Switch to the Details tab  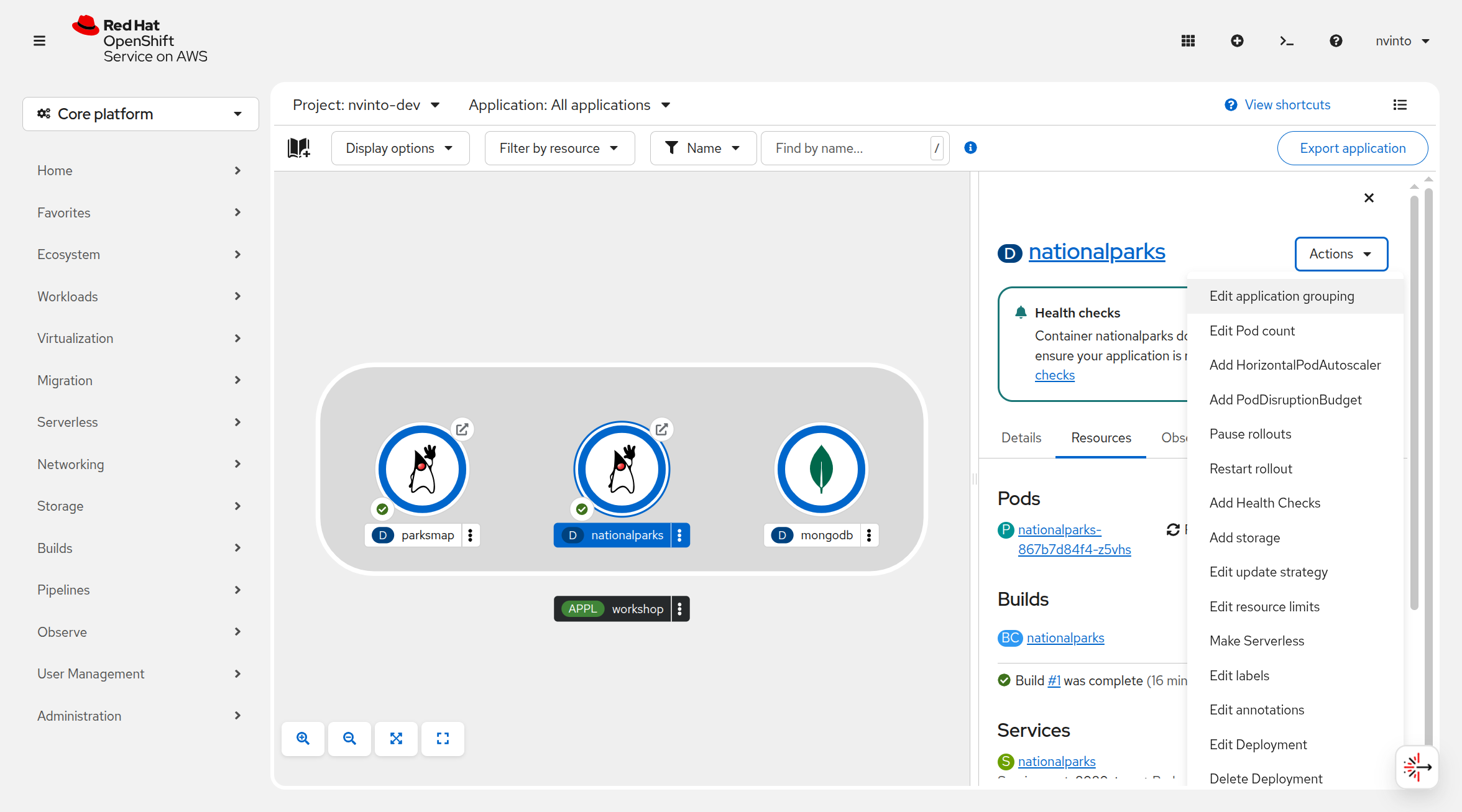(1021, 438)
